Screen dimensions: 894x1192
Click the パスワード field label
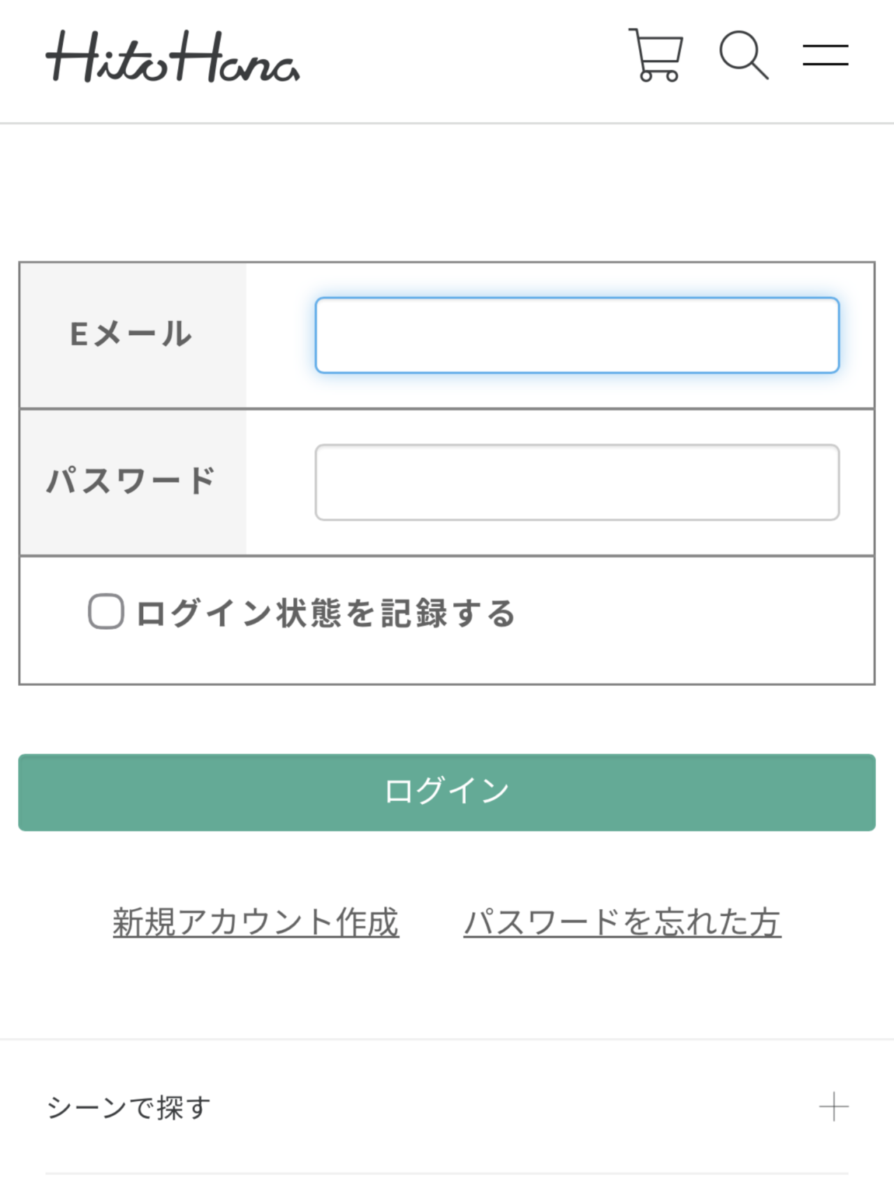pos(131,481)
